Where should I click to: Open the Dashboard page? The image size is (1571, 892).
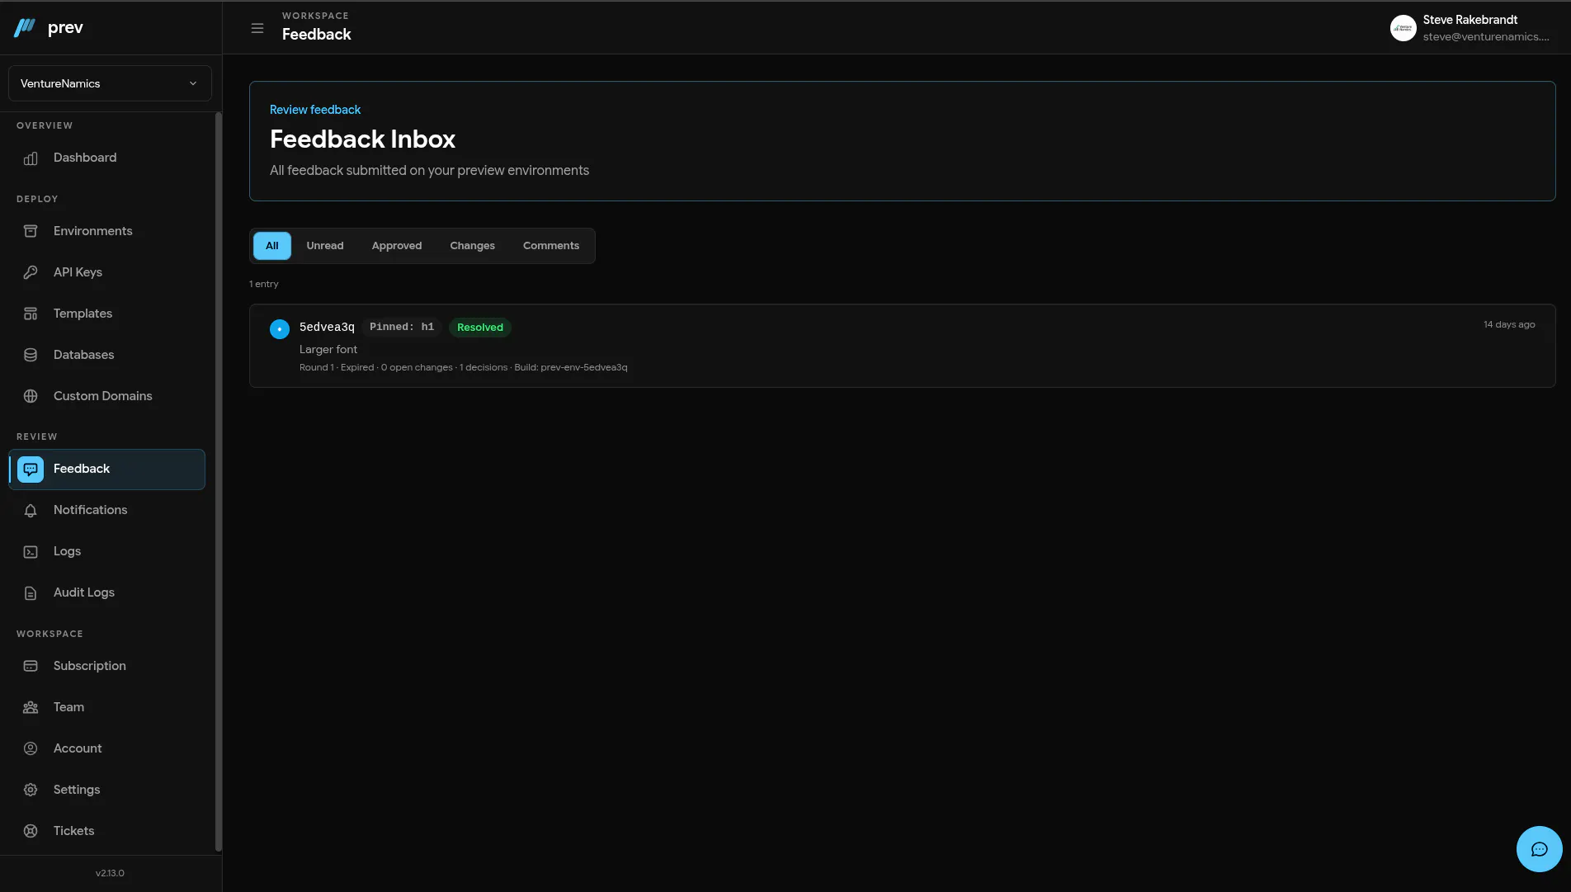click(106, 158)
